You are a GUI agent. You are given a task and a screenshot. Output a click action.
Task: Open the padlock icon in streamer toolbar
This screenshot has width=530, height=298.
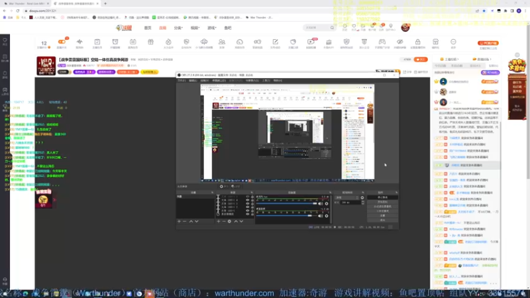(418, 43)
